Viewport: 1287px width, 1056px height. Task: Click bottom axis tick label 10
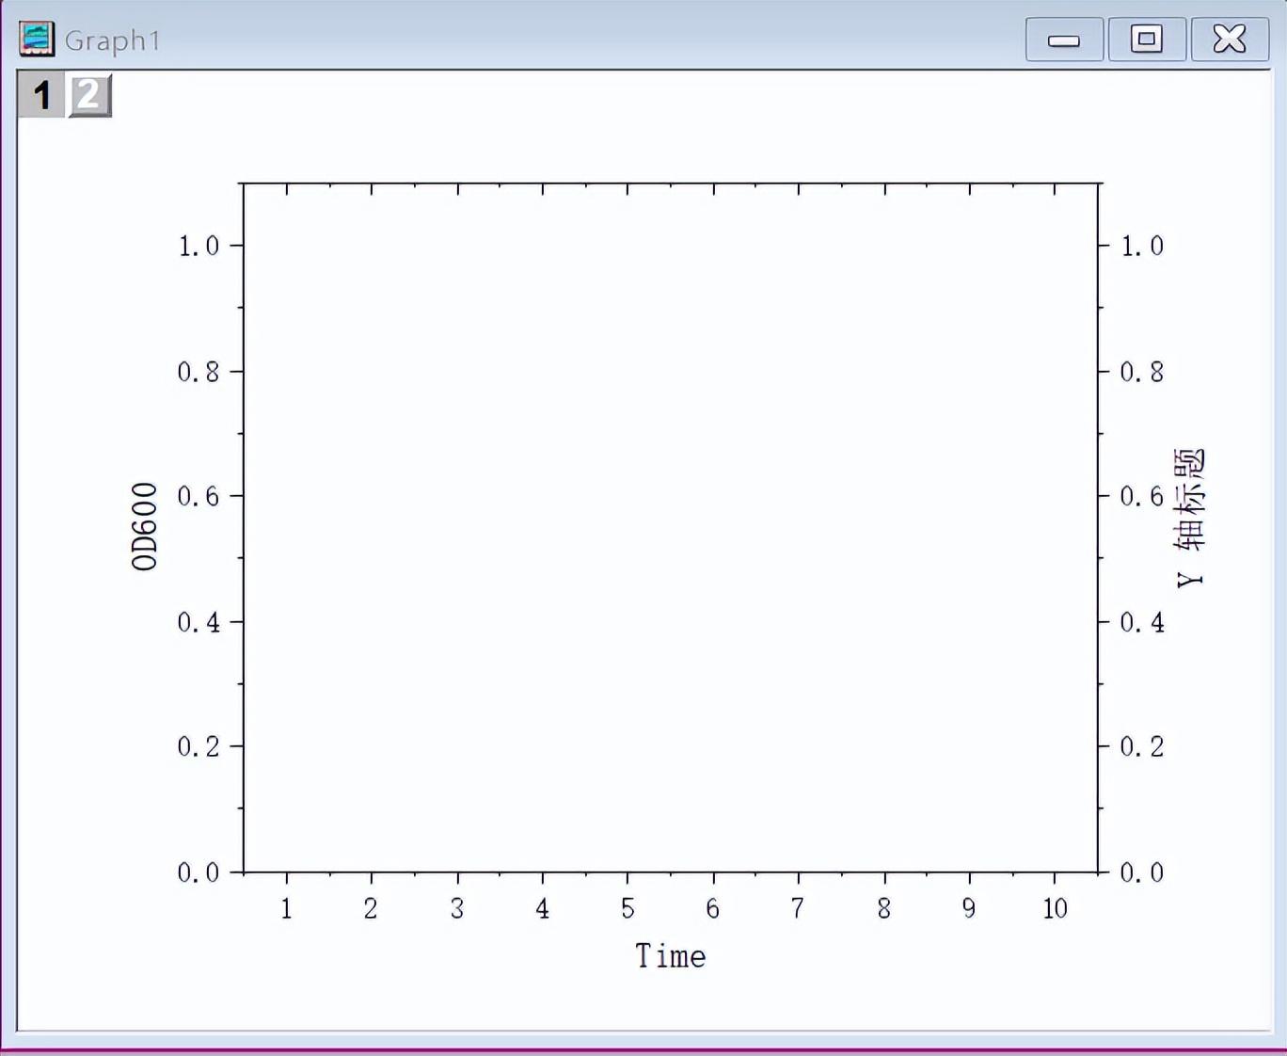click(1055, 908)
